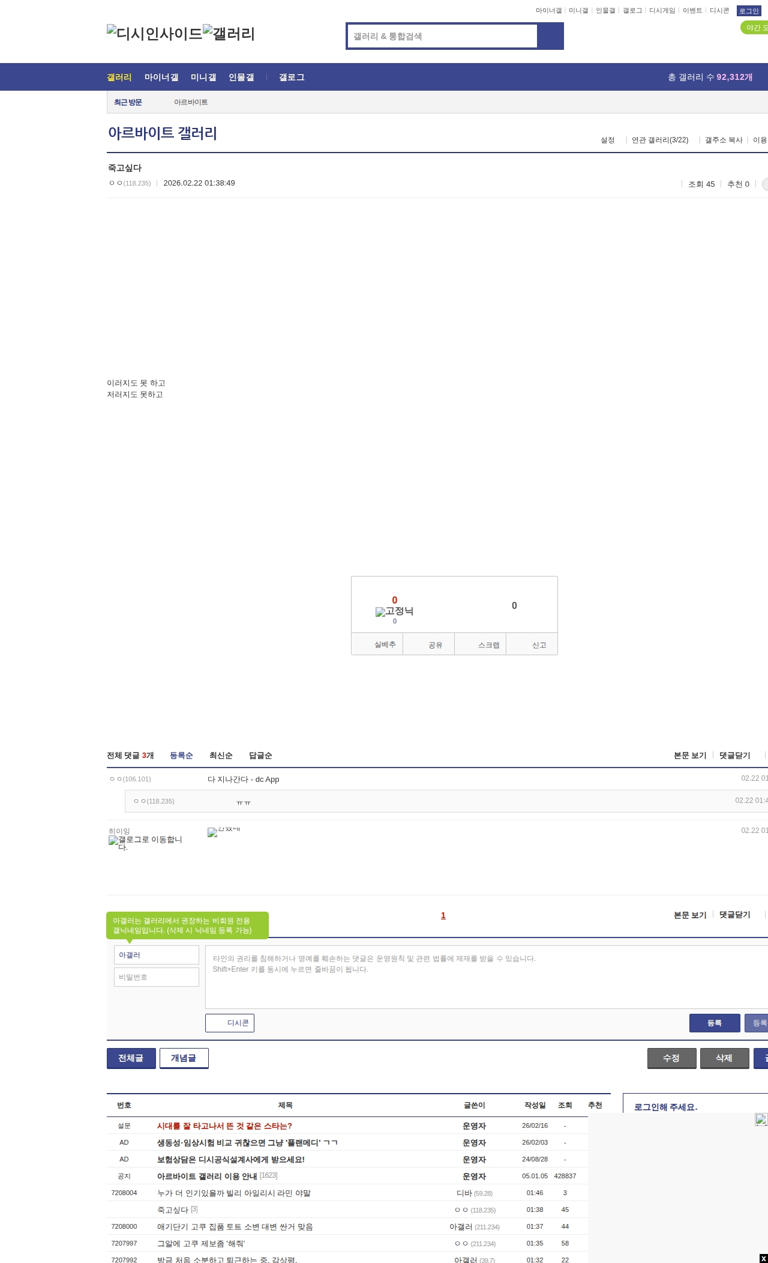Viewport: 768px width, 1263px height.
Task: Open the poll post 시대를 잘 타고나서 뜬 것 같은 스타는?
Action: tap(224, 1126)
